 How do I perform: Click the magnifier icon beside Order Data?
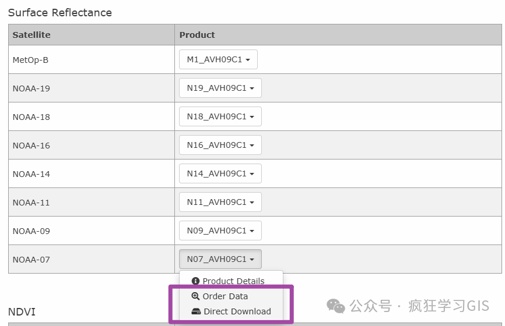point(195,296)
